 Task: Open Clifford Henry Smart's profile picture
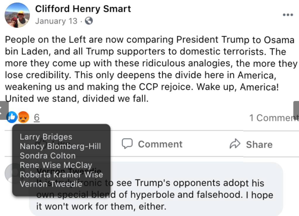(x=17, y=15)
